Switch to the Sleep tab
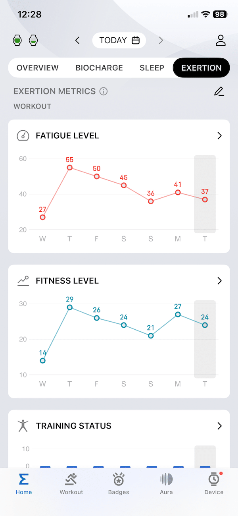 pyautogui.click(x=152, y=68)
